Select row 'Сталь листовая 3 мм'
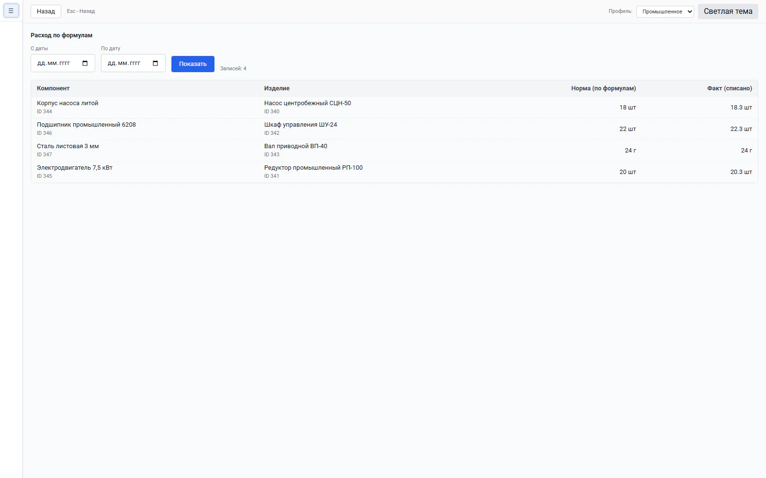Image resolution: width=766 pixels, height=478 pixels. pyautogui.click(x=394, y=151)
